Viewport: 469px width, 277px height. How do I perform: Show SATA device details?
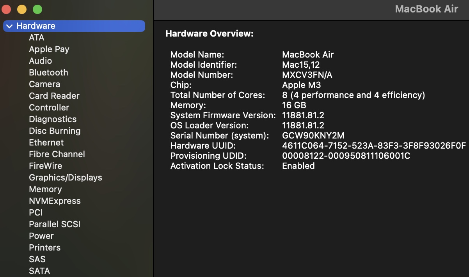[39, 271]
